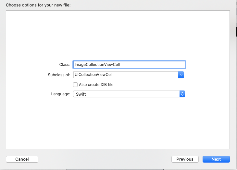Viewport: 237px width, 170px height.
Task: Click the "Also create XIB file" label text
Action: pyautogui.click(x=96, y=85)
